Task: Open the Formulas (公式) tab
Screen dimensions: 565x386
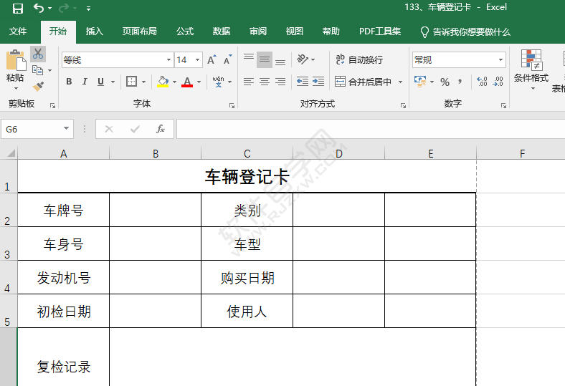Action: click(x=185, y=32)
